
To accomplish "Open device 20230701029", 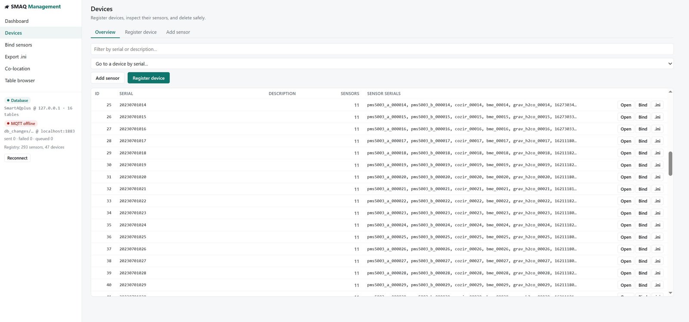I will click(x=626, y=285).
